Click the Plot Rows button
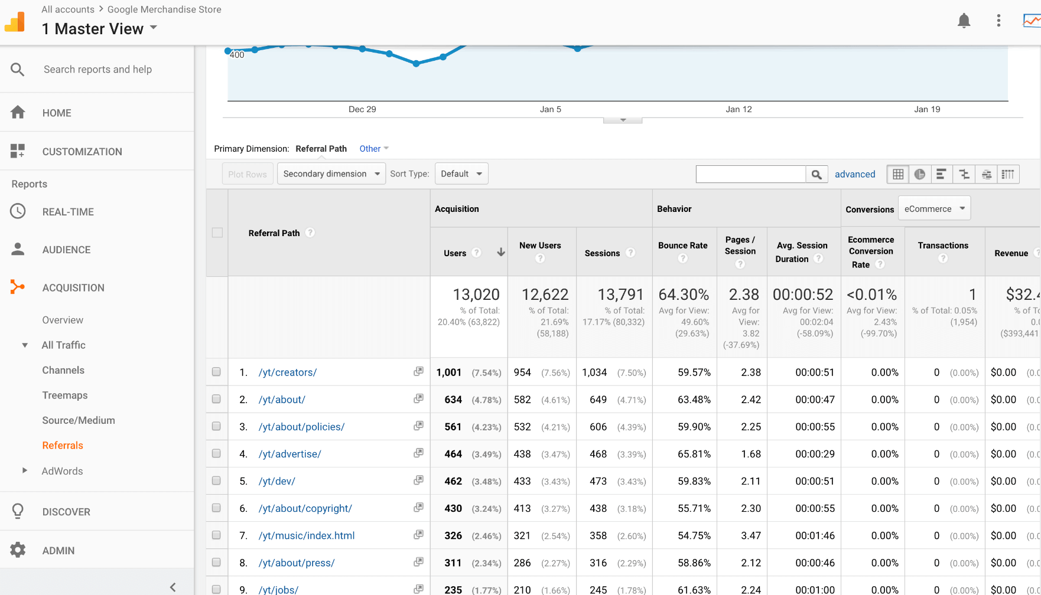Image resolution: width=1041 pixels, height=595 pixels. [248, 174]
